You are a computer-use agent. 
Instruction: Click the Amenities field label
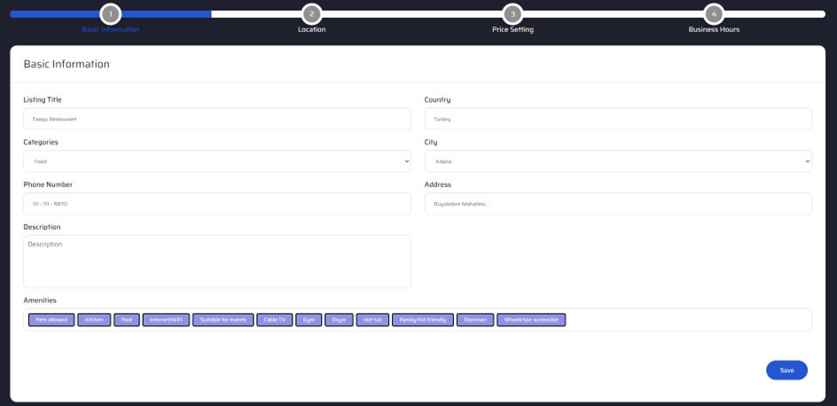(x=40, y=301)
